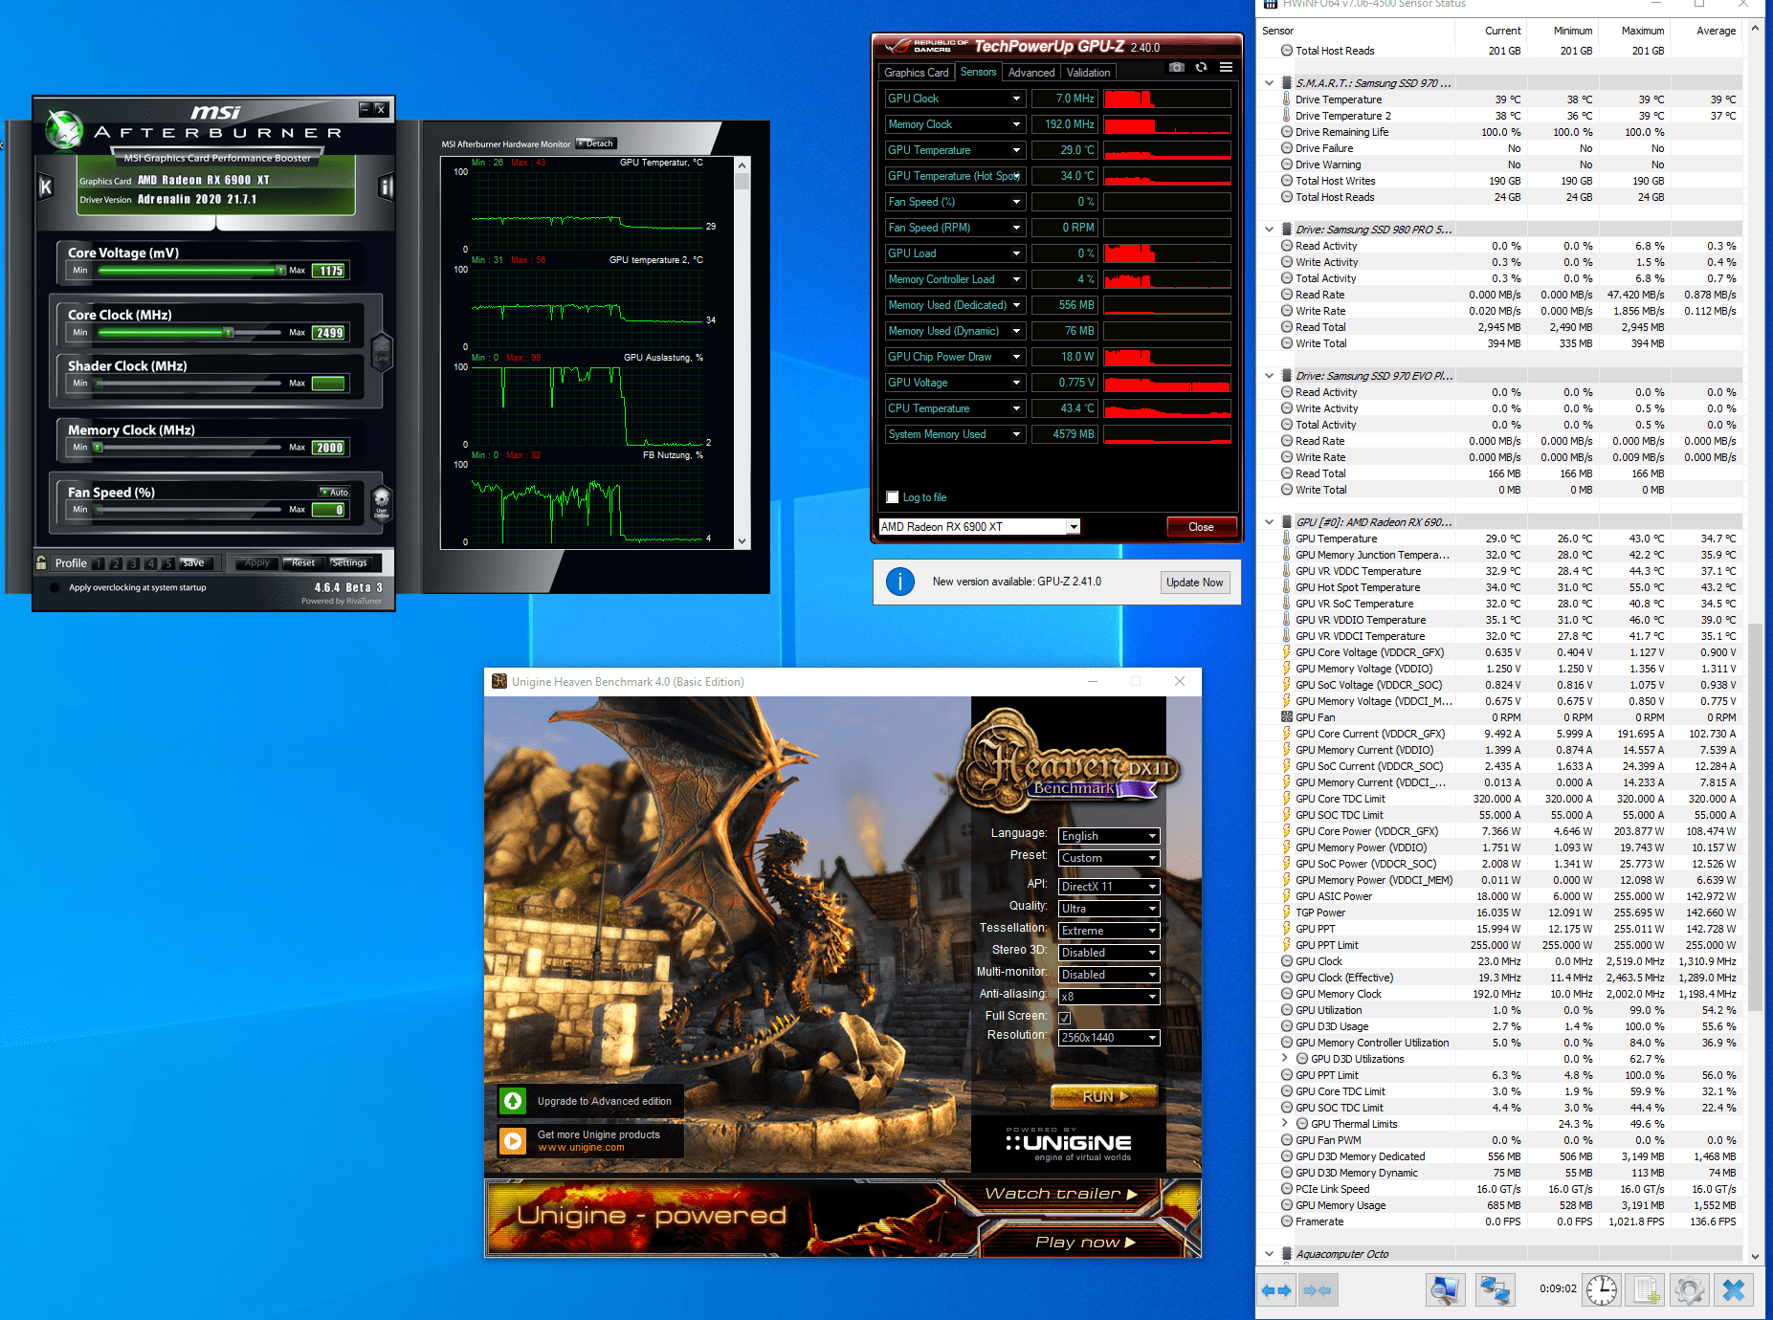Click green Upgrade to Advanced edition icon
The height and width of the screenshot is (1320, 1773).
click(x=513, y=1101)
